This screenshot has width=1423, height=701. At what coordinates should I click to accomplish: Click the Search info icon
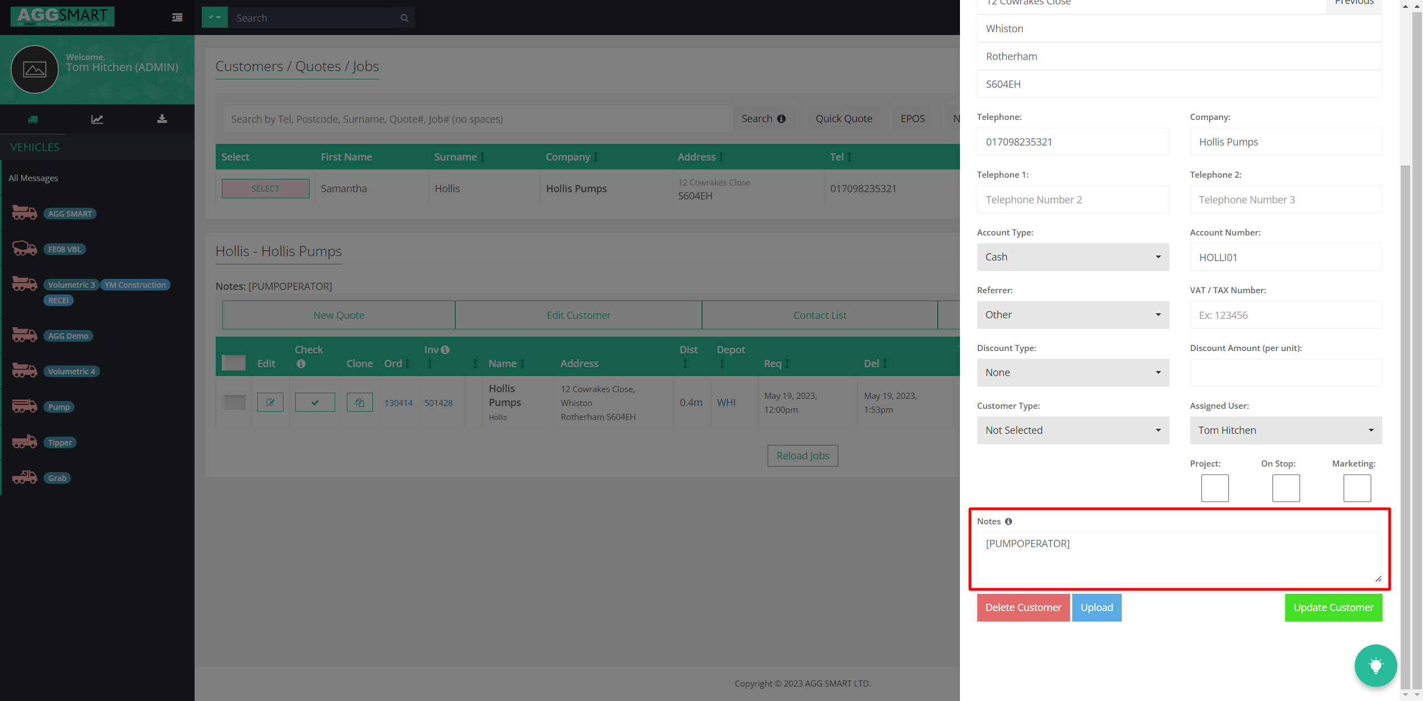[x=782, y=119]
